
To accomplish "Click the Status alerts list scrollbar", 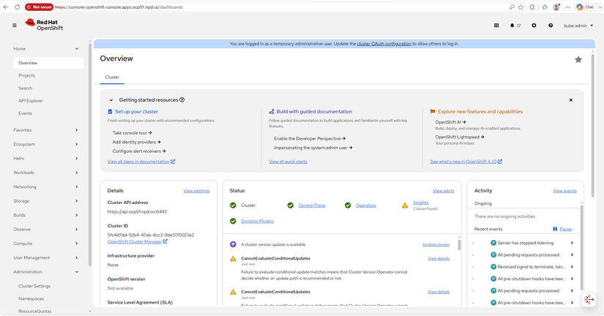I will (459, 244).
